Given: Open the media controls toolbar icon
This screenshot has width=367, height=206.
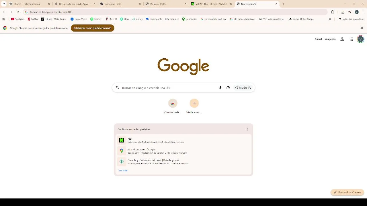Looking at the screenshot, I should tap(350, 12).
